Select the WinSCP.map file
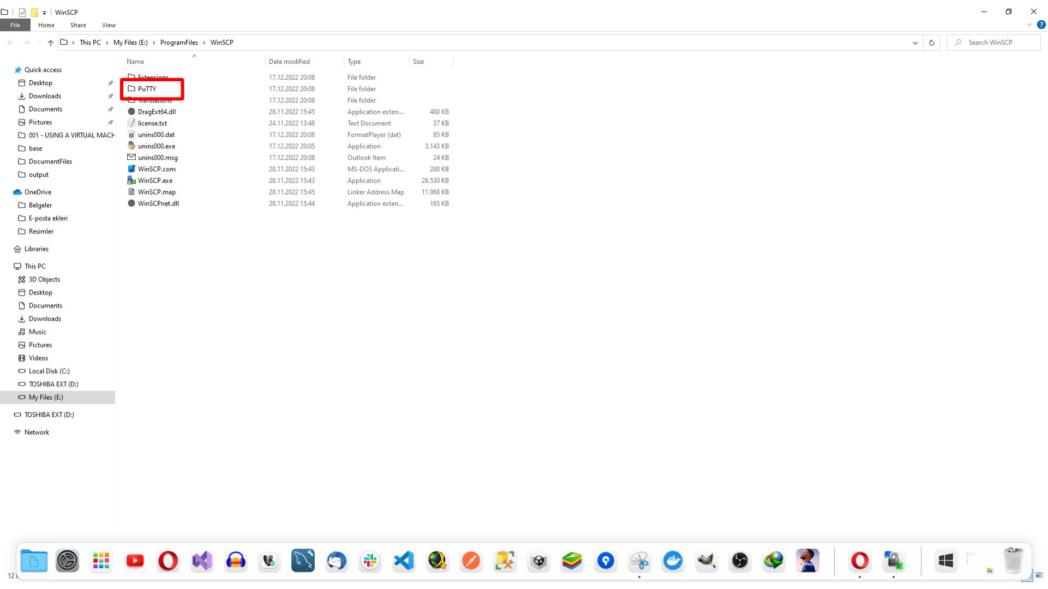This screenshot has height=589, width=1048. click(157, 192)
